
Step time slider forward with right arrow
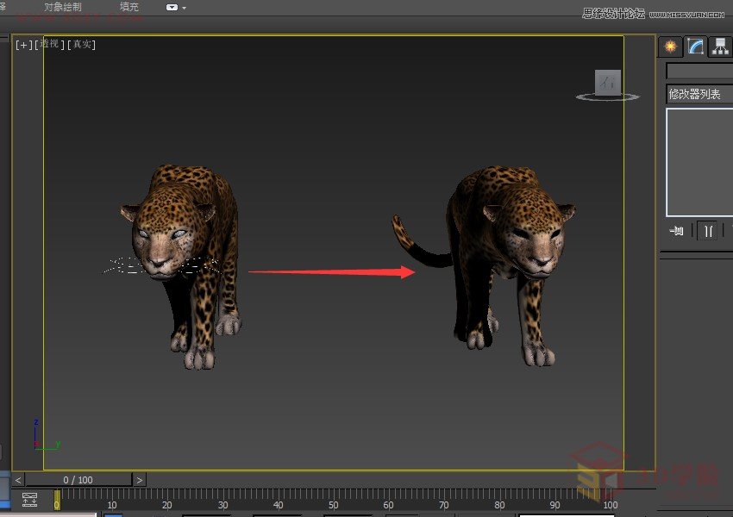pos(140,479)
